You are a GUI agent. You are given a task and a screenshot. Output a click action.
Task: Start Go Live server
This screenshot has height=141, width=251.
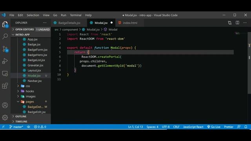tap(214, 127)
